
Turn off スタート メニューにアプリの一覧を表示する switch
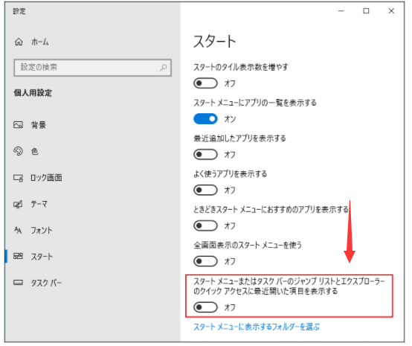205,119
